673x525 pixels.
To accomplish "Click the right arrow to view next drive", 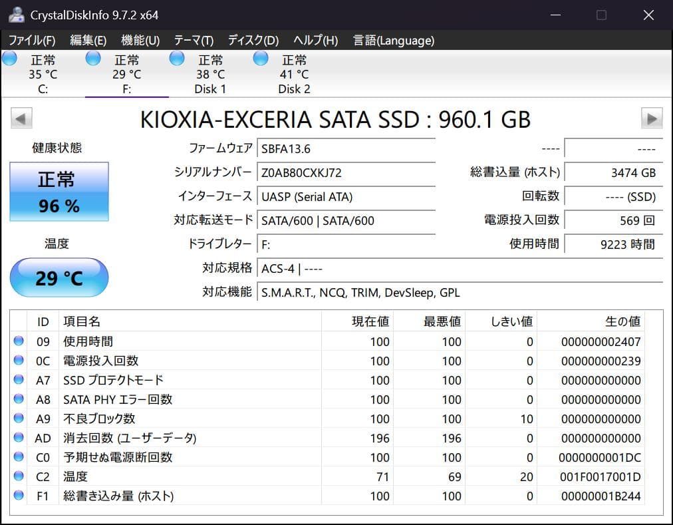I will point(650,118).
